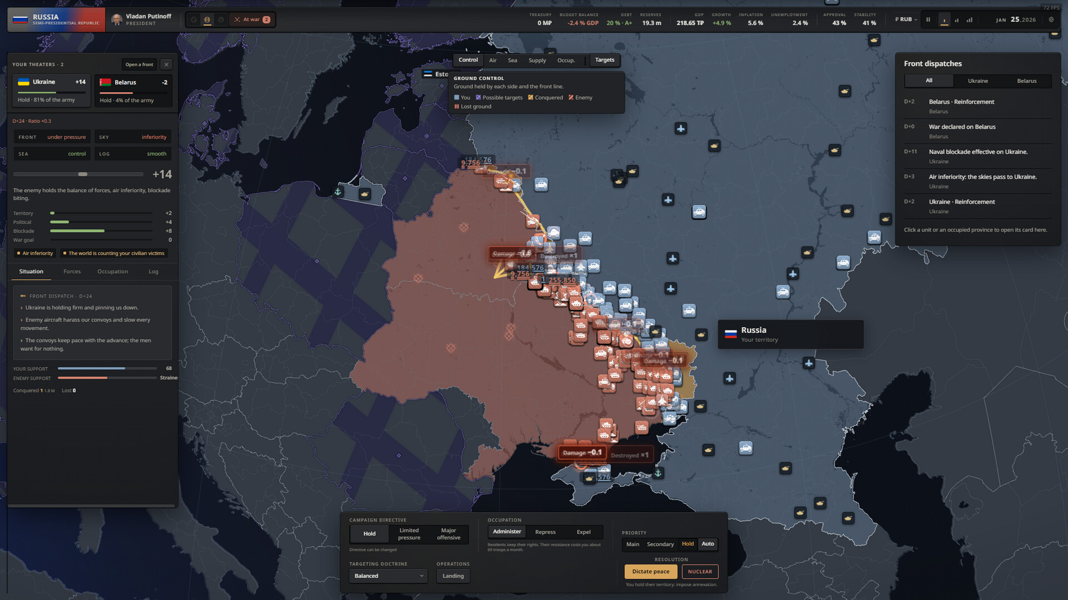Select the Hold campaign directive
The width and height of the screenshot is (1068, 600).
(x=369, y=534)
